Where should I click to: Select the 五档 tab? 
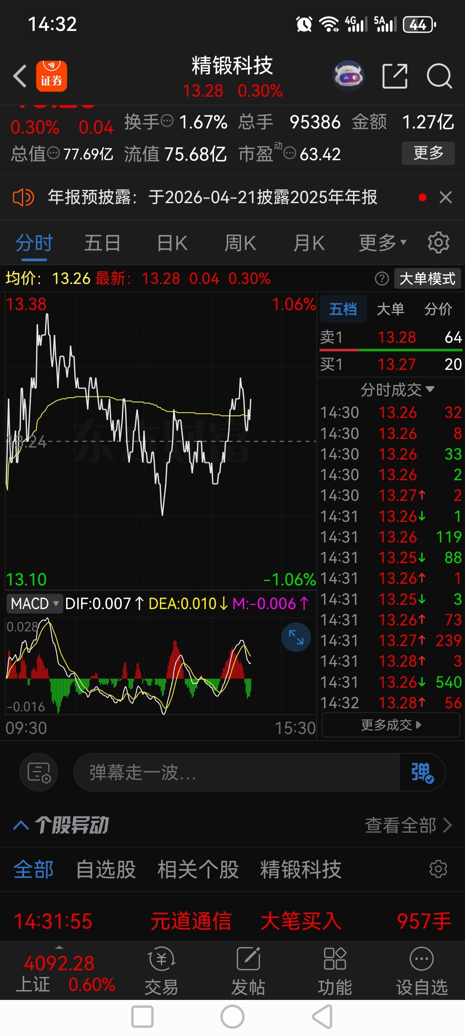(x=343, y=309)
